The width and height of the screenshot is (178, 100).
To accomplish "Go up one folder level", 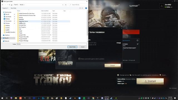I will [x=9, y=5].
